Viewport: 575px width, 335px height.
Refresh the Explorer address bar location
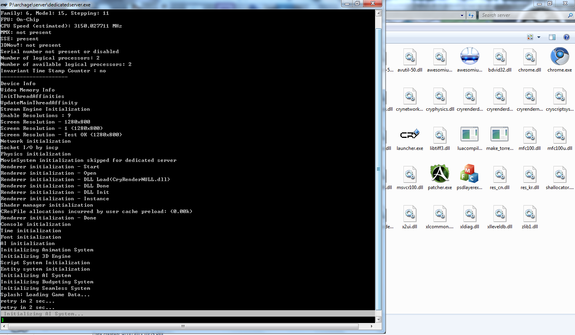(x=472, y=15)
